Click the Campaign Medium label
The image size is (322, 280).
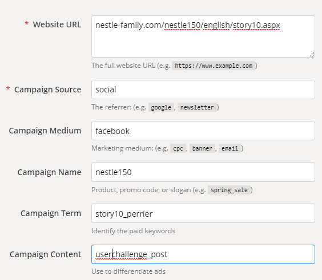(45, 131)
